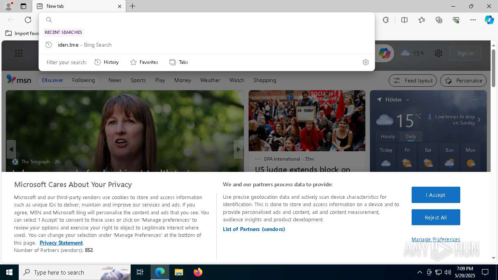Open the Weather menu item
Screen dimensions: 498x280
(210, 80)
